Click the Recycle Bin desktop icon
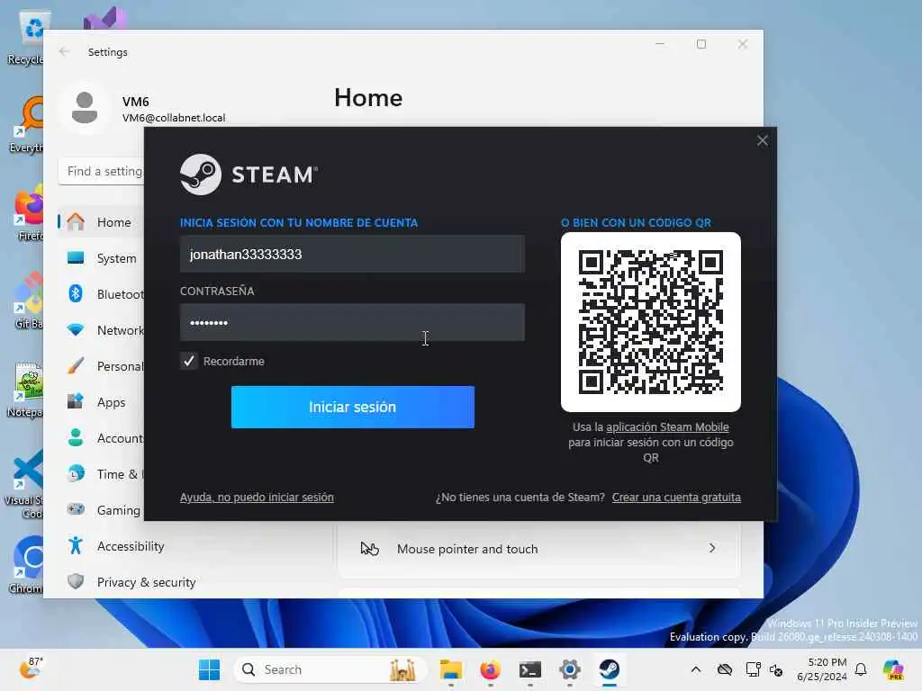This screenshot has height=691, width=922. pyautogui.click(x=26, y=37)
